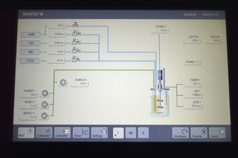238x158 pixels.
Task: Click the stirrer motor M icon
Action: pos(160,75)
